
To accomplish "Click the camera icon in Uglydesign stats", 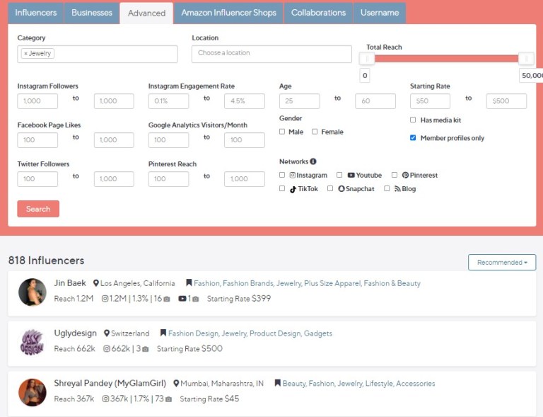I will pos(146,349).
